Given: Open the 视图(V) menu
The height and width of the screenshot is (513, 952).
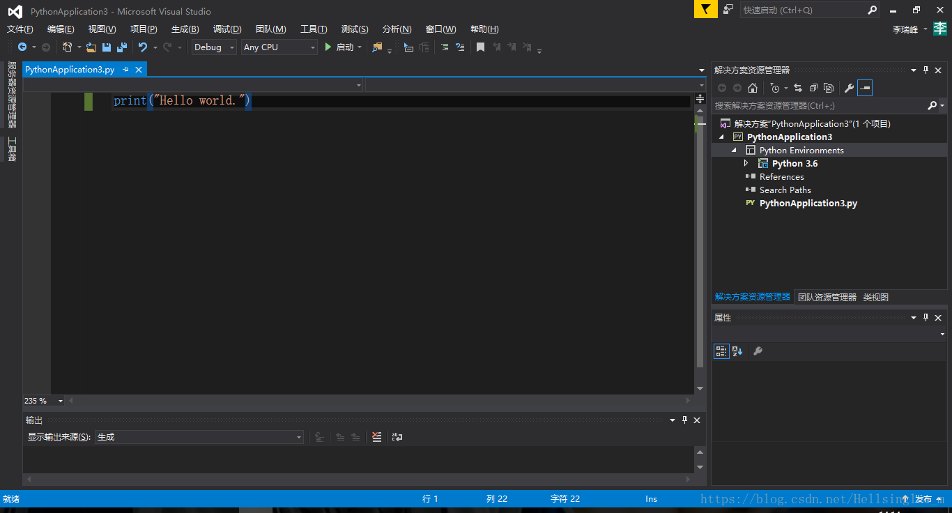Looking at the screenshot, I should (102, 29).
